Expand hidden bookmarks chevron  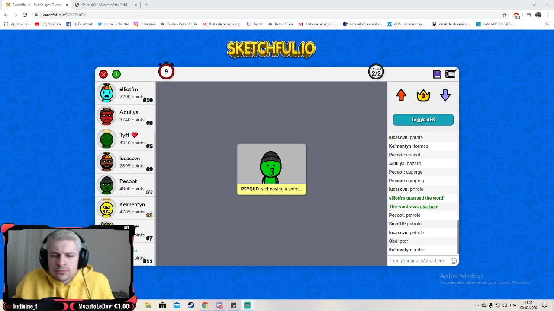pyautogui.click(x=548, y=24)
